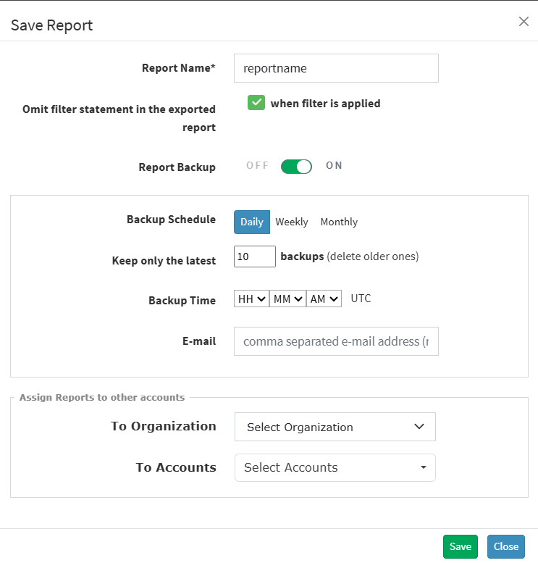Open the MM minutes dropdown
Image resolution: width=538 pixels, height=563 pixels.
pos(287,299)
